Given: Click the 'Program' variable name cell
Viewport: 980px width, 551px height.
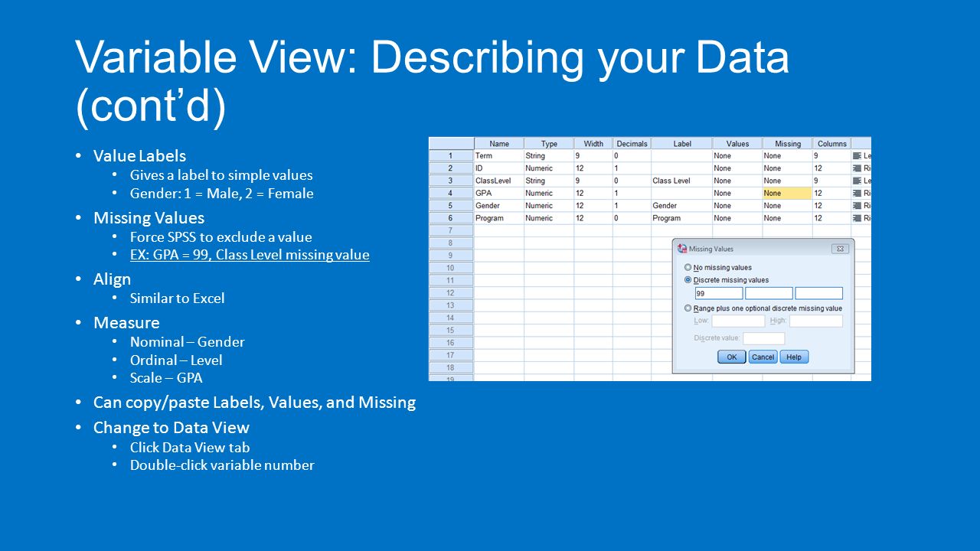Looking at the screenshot, I should (499, 218).
